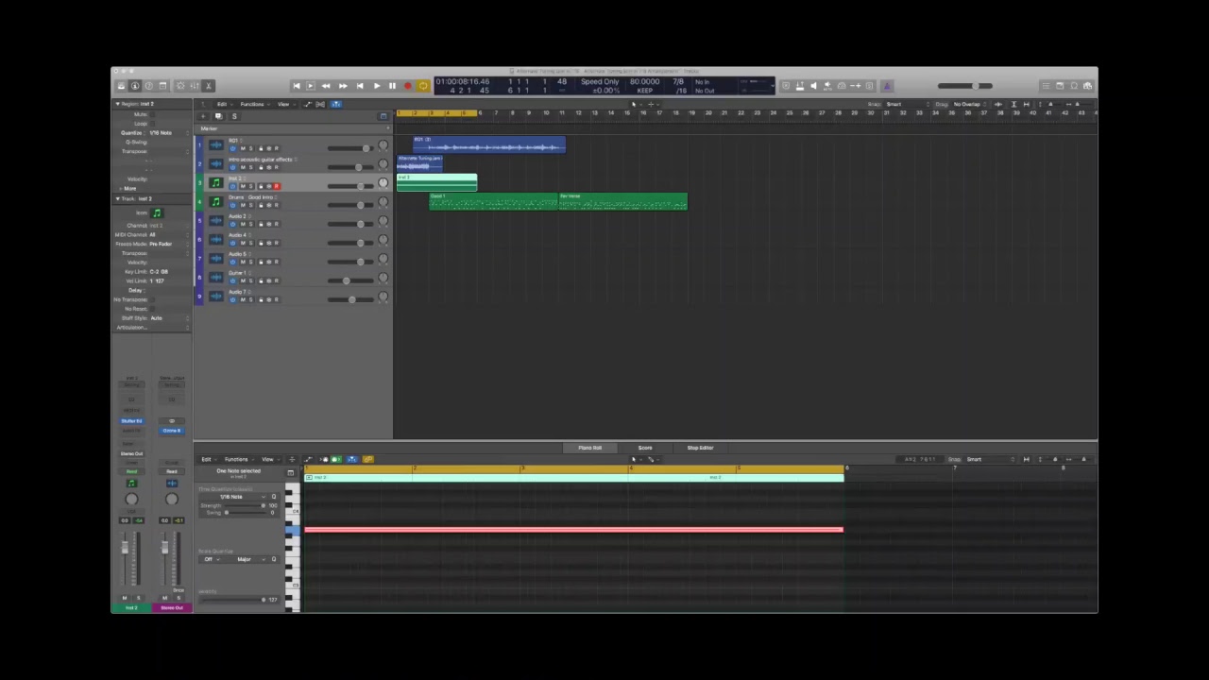The width and height of the screenshot is (1209, 680).
Task: Collapse the Region: Inst 2 disclosure triangle
Action: tap(118, 104)
